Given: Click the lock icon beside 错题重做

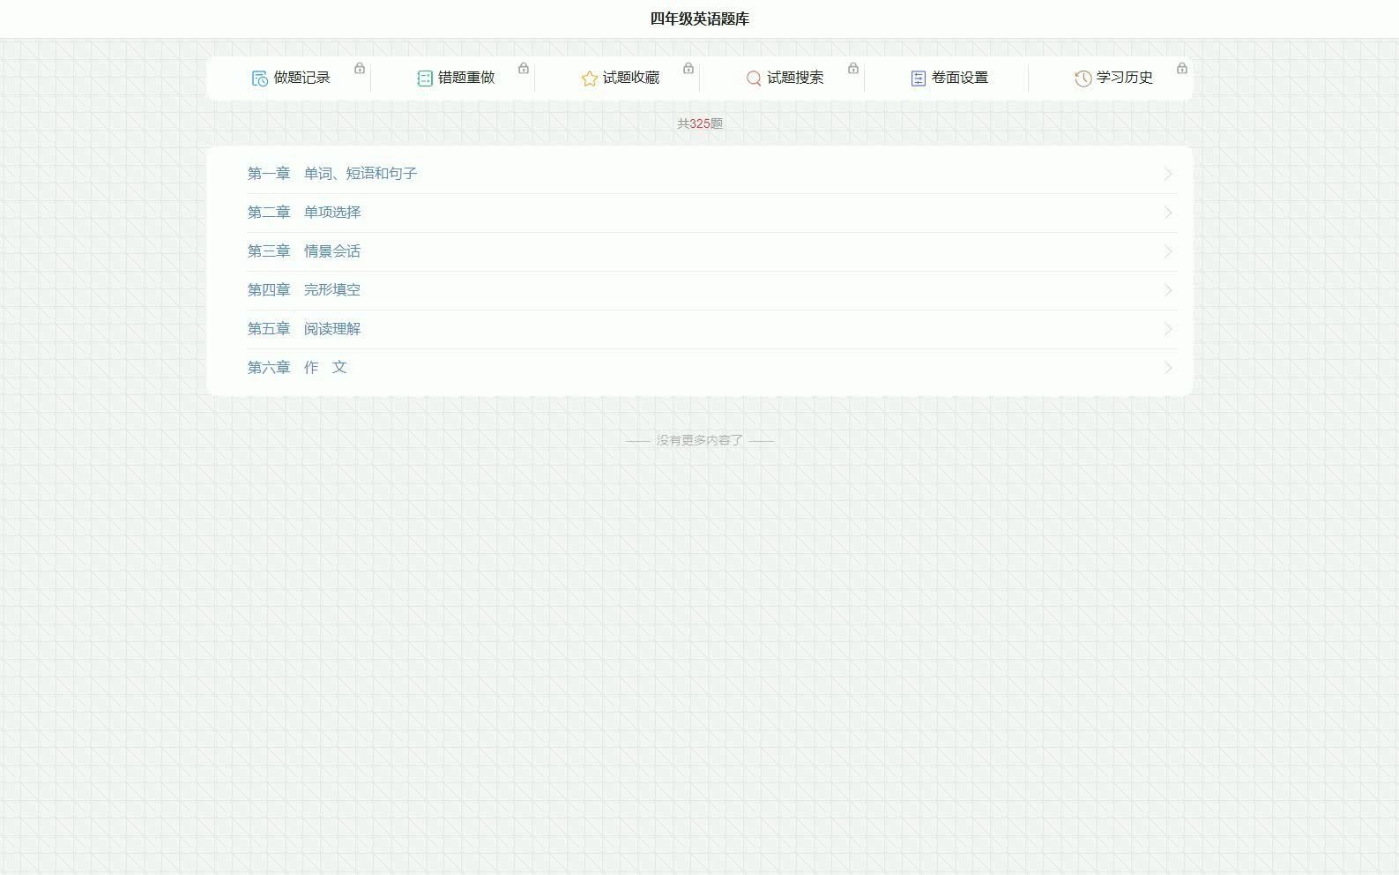Looking at the screenshot, I should coord(524,68).
